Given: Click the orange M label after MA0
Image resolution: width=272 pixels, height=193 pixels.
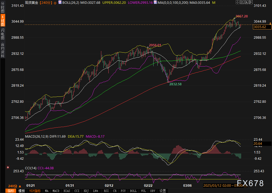Looking at the screenshot, I should (213, 2).
